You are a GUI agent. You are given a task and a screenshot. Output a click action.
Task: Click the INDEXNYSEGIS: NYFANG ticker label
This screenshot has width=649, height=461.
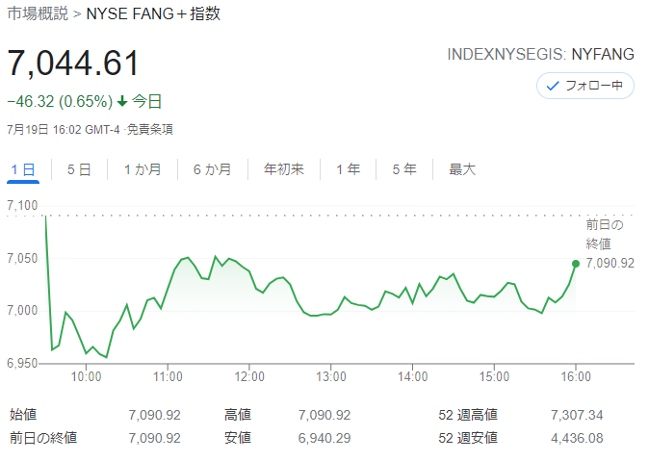coord(540,54)
